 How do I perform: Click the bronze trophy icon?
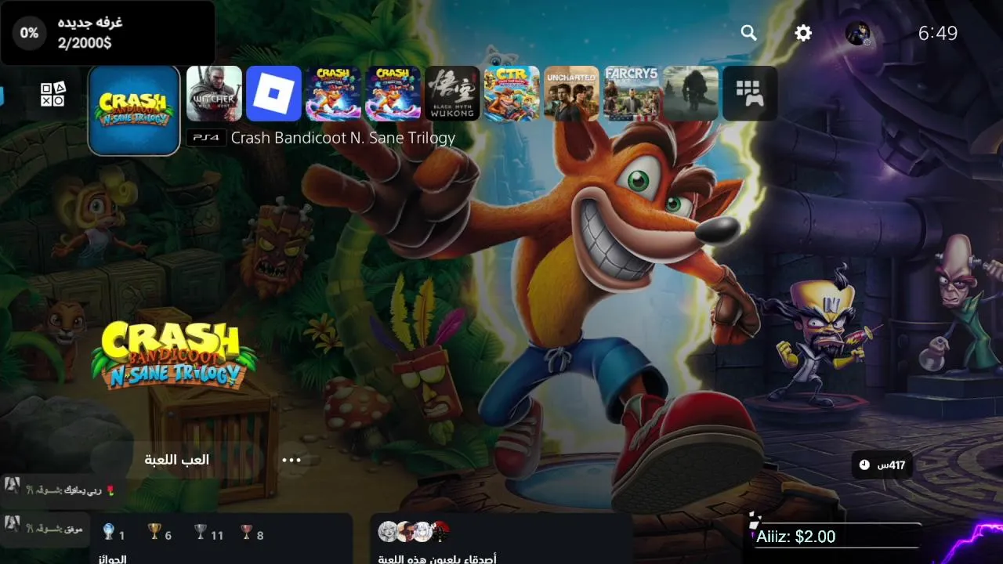[247, 533]
